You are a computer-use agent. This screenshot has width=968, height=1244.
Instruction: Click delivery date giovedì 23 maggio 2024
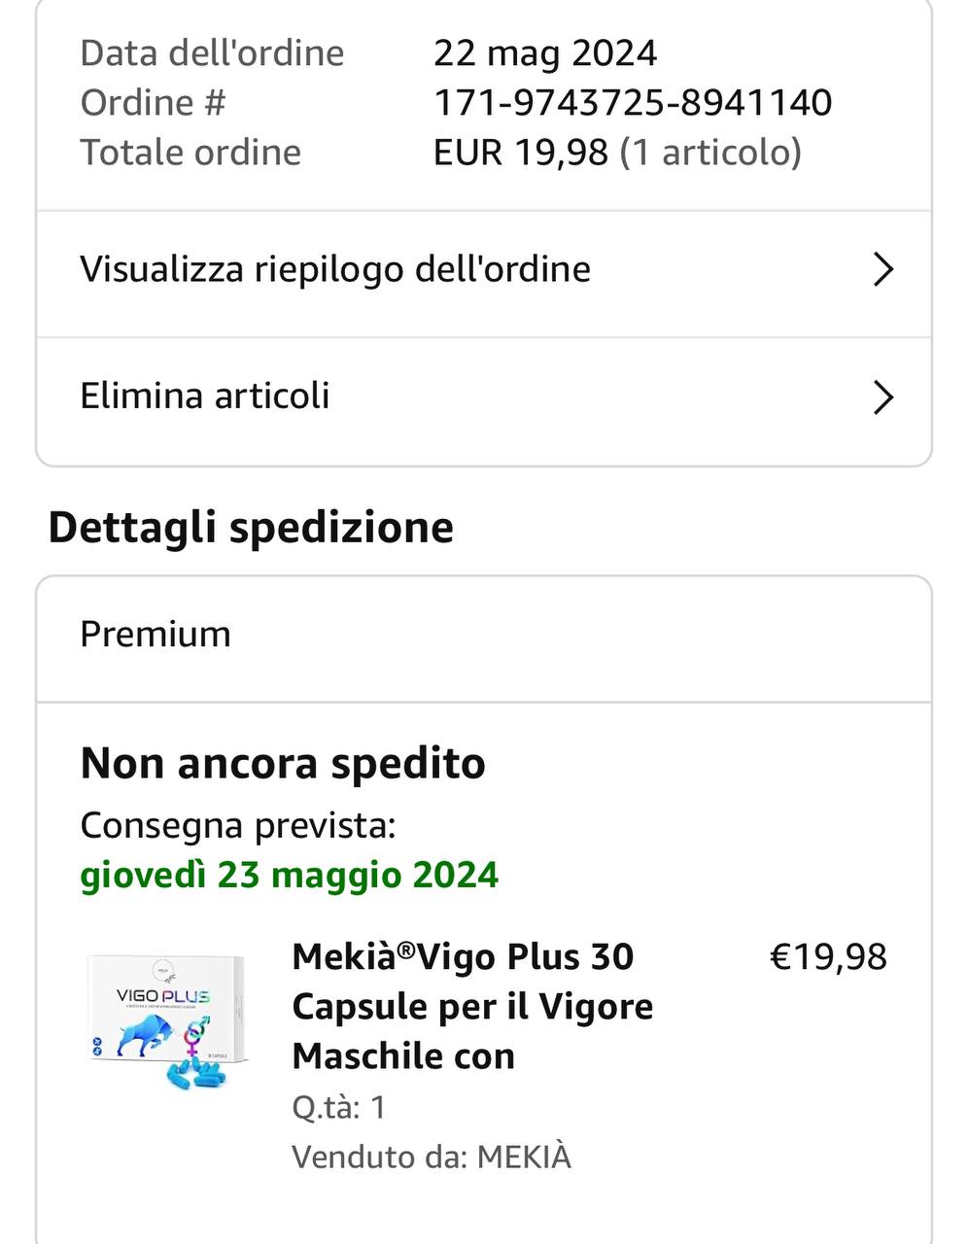pos(289,875)
